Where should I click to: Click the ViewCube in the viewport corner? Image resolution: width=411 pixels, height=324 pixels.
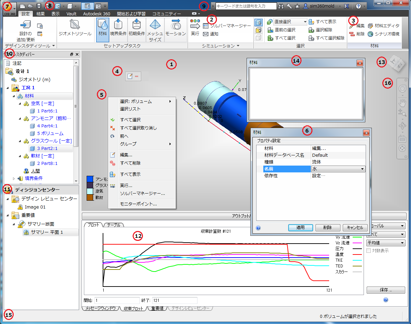click(x=397, y=63)
